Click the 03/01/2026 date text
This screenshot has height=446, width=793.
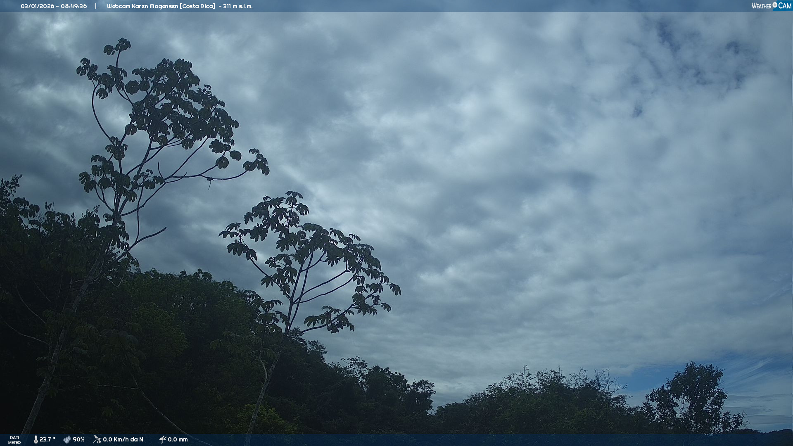pos(38,6)
